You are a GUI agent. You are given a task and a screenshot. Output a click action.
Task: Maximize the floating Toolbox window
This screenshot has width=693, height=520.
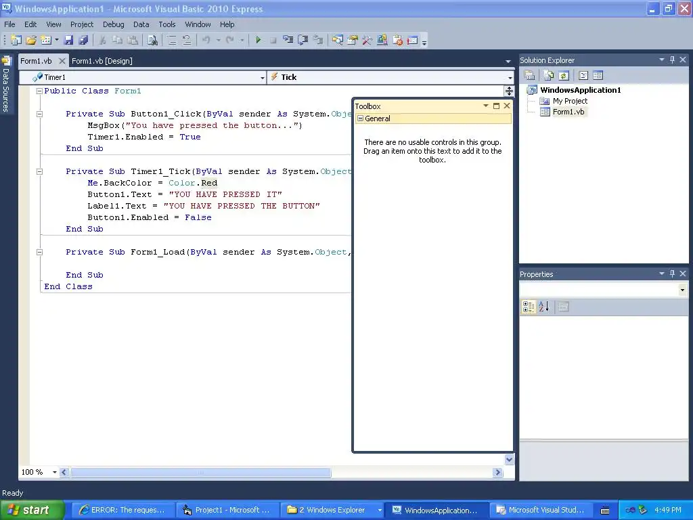[x=496, y=106]
